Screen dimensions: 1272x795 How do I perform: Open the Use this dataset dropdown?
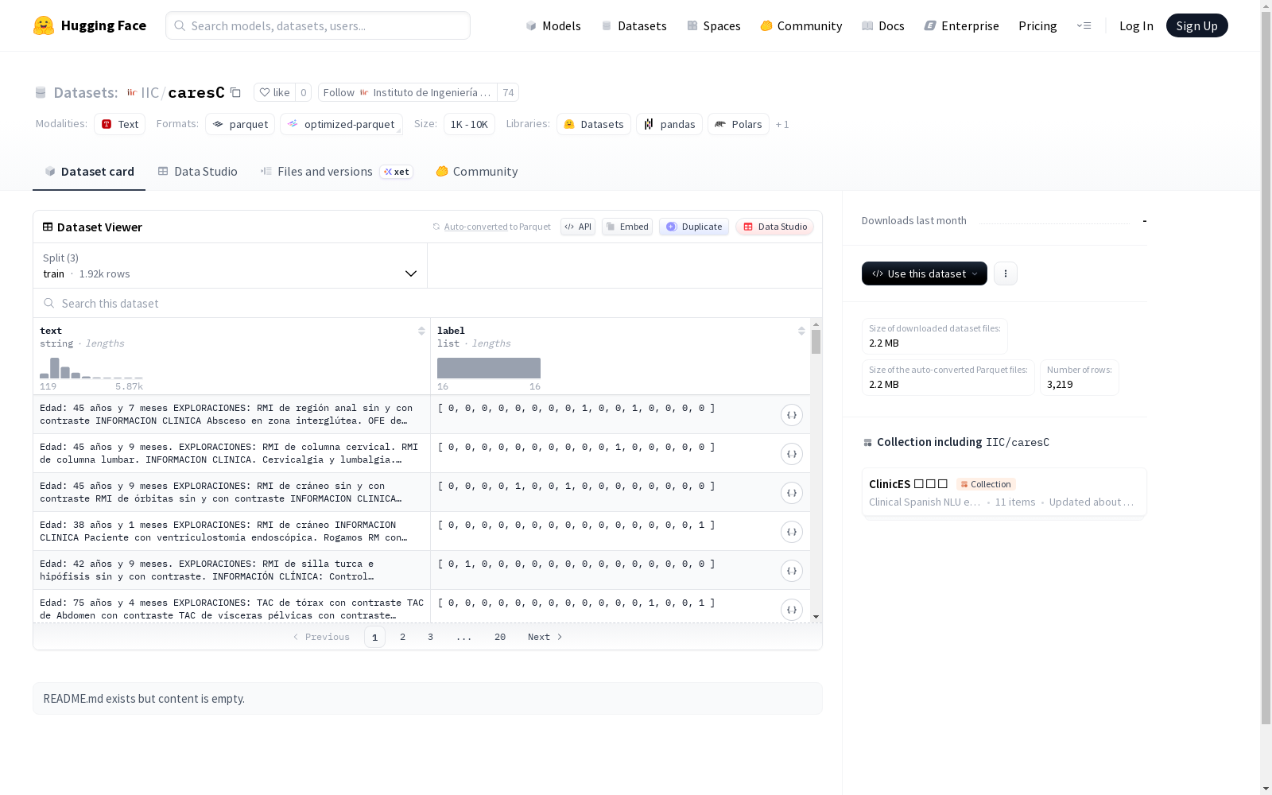coord(924,273)
